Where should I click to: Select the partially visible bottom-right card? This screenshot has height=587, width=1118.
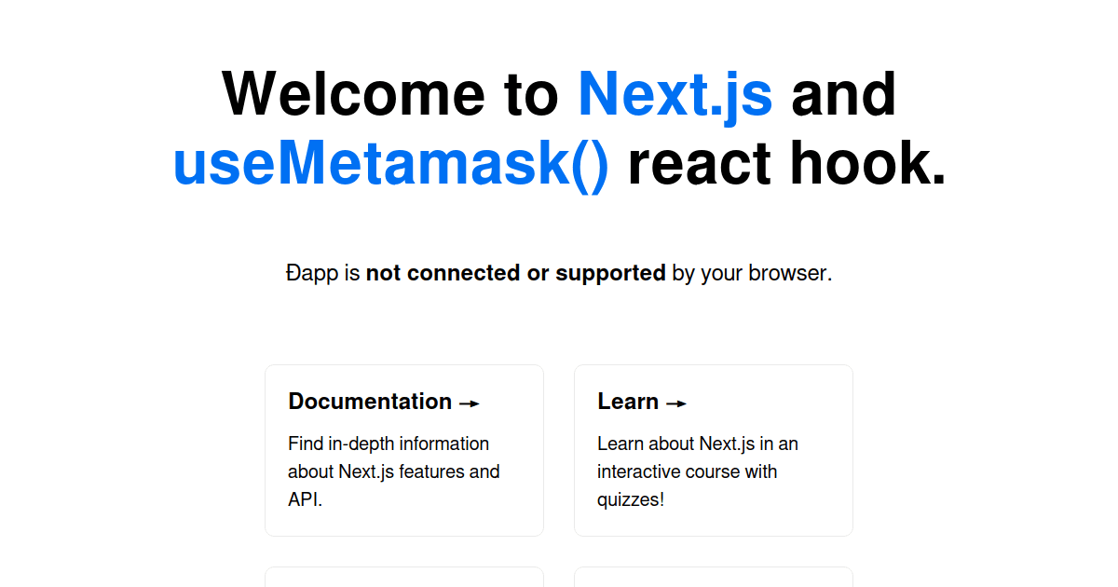click(x=714, y=577)
